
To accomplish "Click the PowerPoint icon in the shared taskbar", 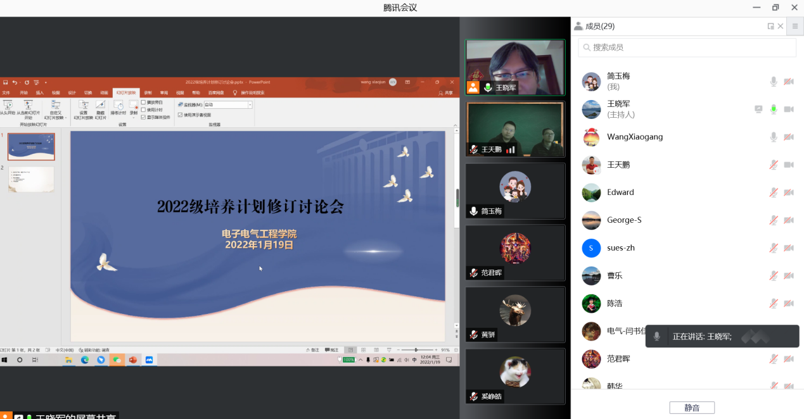I will (x=133, y=360).
